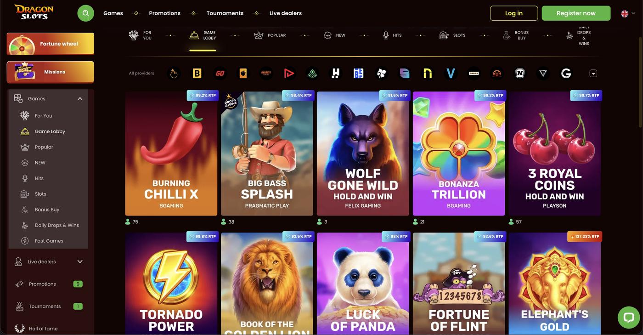Screen dimensions: 643x335
Task: Click the Dragon Slots logo
Action: click(34, 12)
